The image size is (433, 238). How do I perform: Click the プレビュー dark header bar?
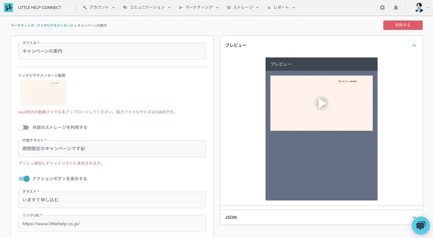tap(321, 64)
